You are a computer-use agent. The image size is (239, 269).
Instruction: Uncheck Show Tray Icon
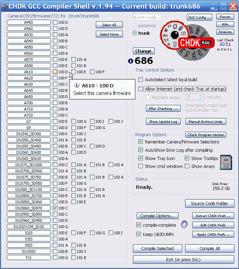pos(140,158)
